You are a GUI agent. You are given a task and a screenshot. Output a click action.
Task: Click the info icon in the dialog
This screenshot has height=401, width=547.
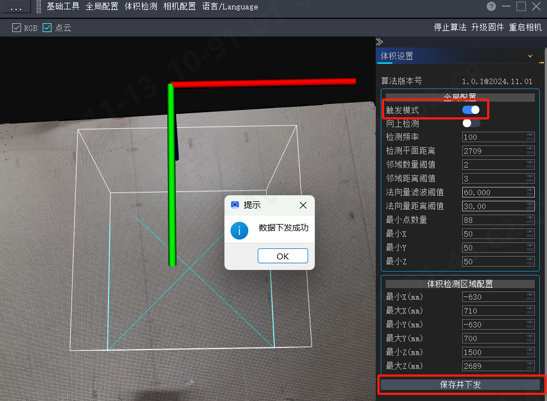[239, 231]
